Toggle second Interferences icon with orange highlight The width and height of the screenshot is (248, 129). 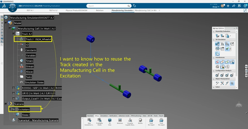[x=222, y=62]
